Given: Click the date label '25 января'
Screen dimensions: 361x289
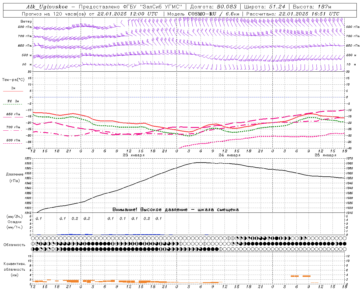Looking at the screenshot, I should [325, 155].
